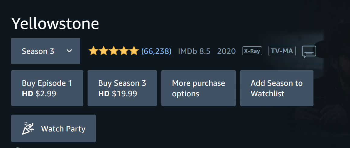This screenshot has height=148, width=350.
Task: Buy Episode 1 in HD for $2.99
Action: [x=47, y=88]
